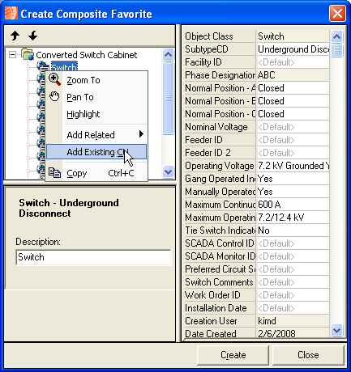The image size is (351, 372).
Task: Click the Pan To hand icon
Action: tap(54, 96)
